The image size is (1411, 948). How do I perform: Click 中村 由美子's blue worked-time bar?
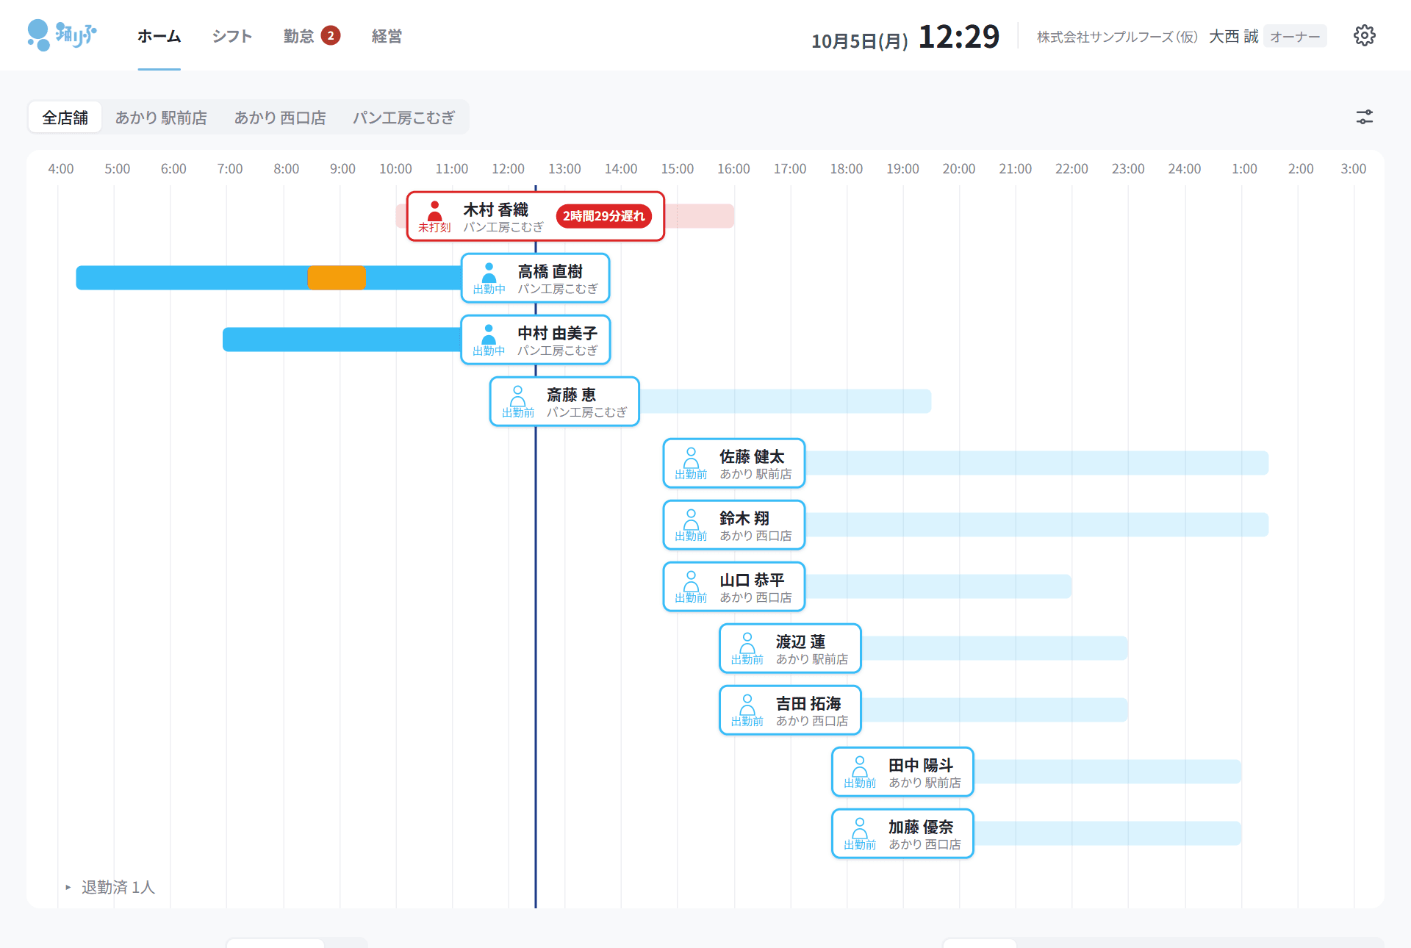342,340
